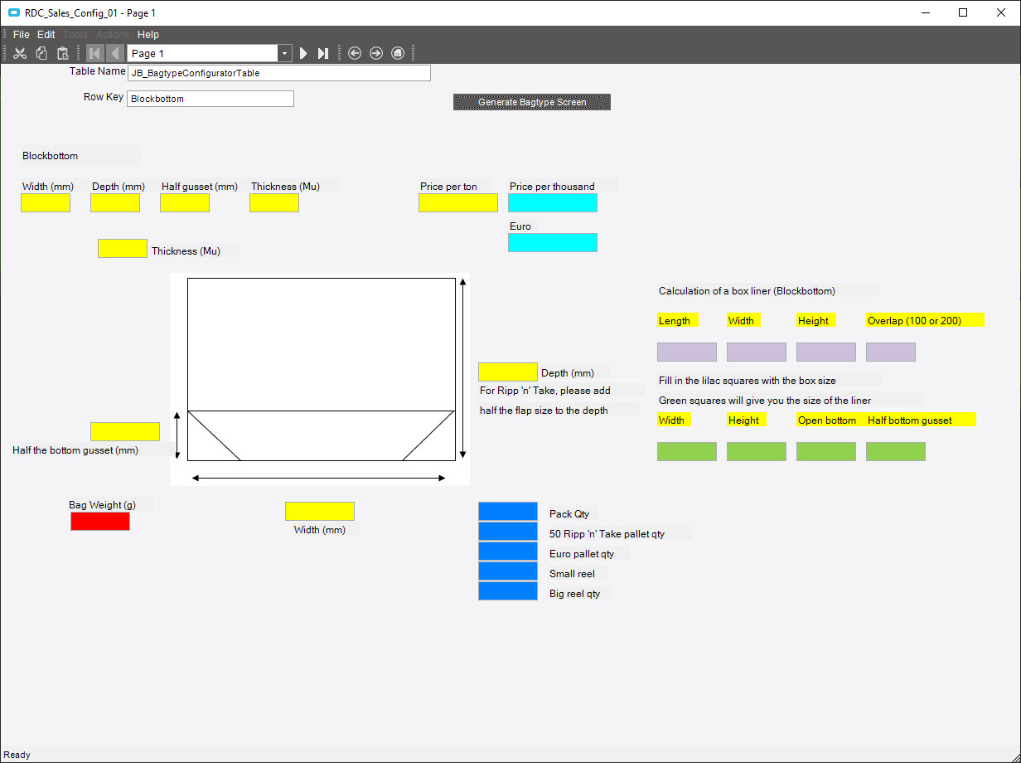Click the Row Key input field
Viewport: 1021px width, 763px height.
[210, 99]
